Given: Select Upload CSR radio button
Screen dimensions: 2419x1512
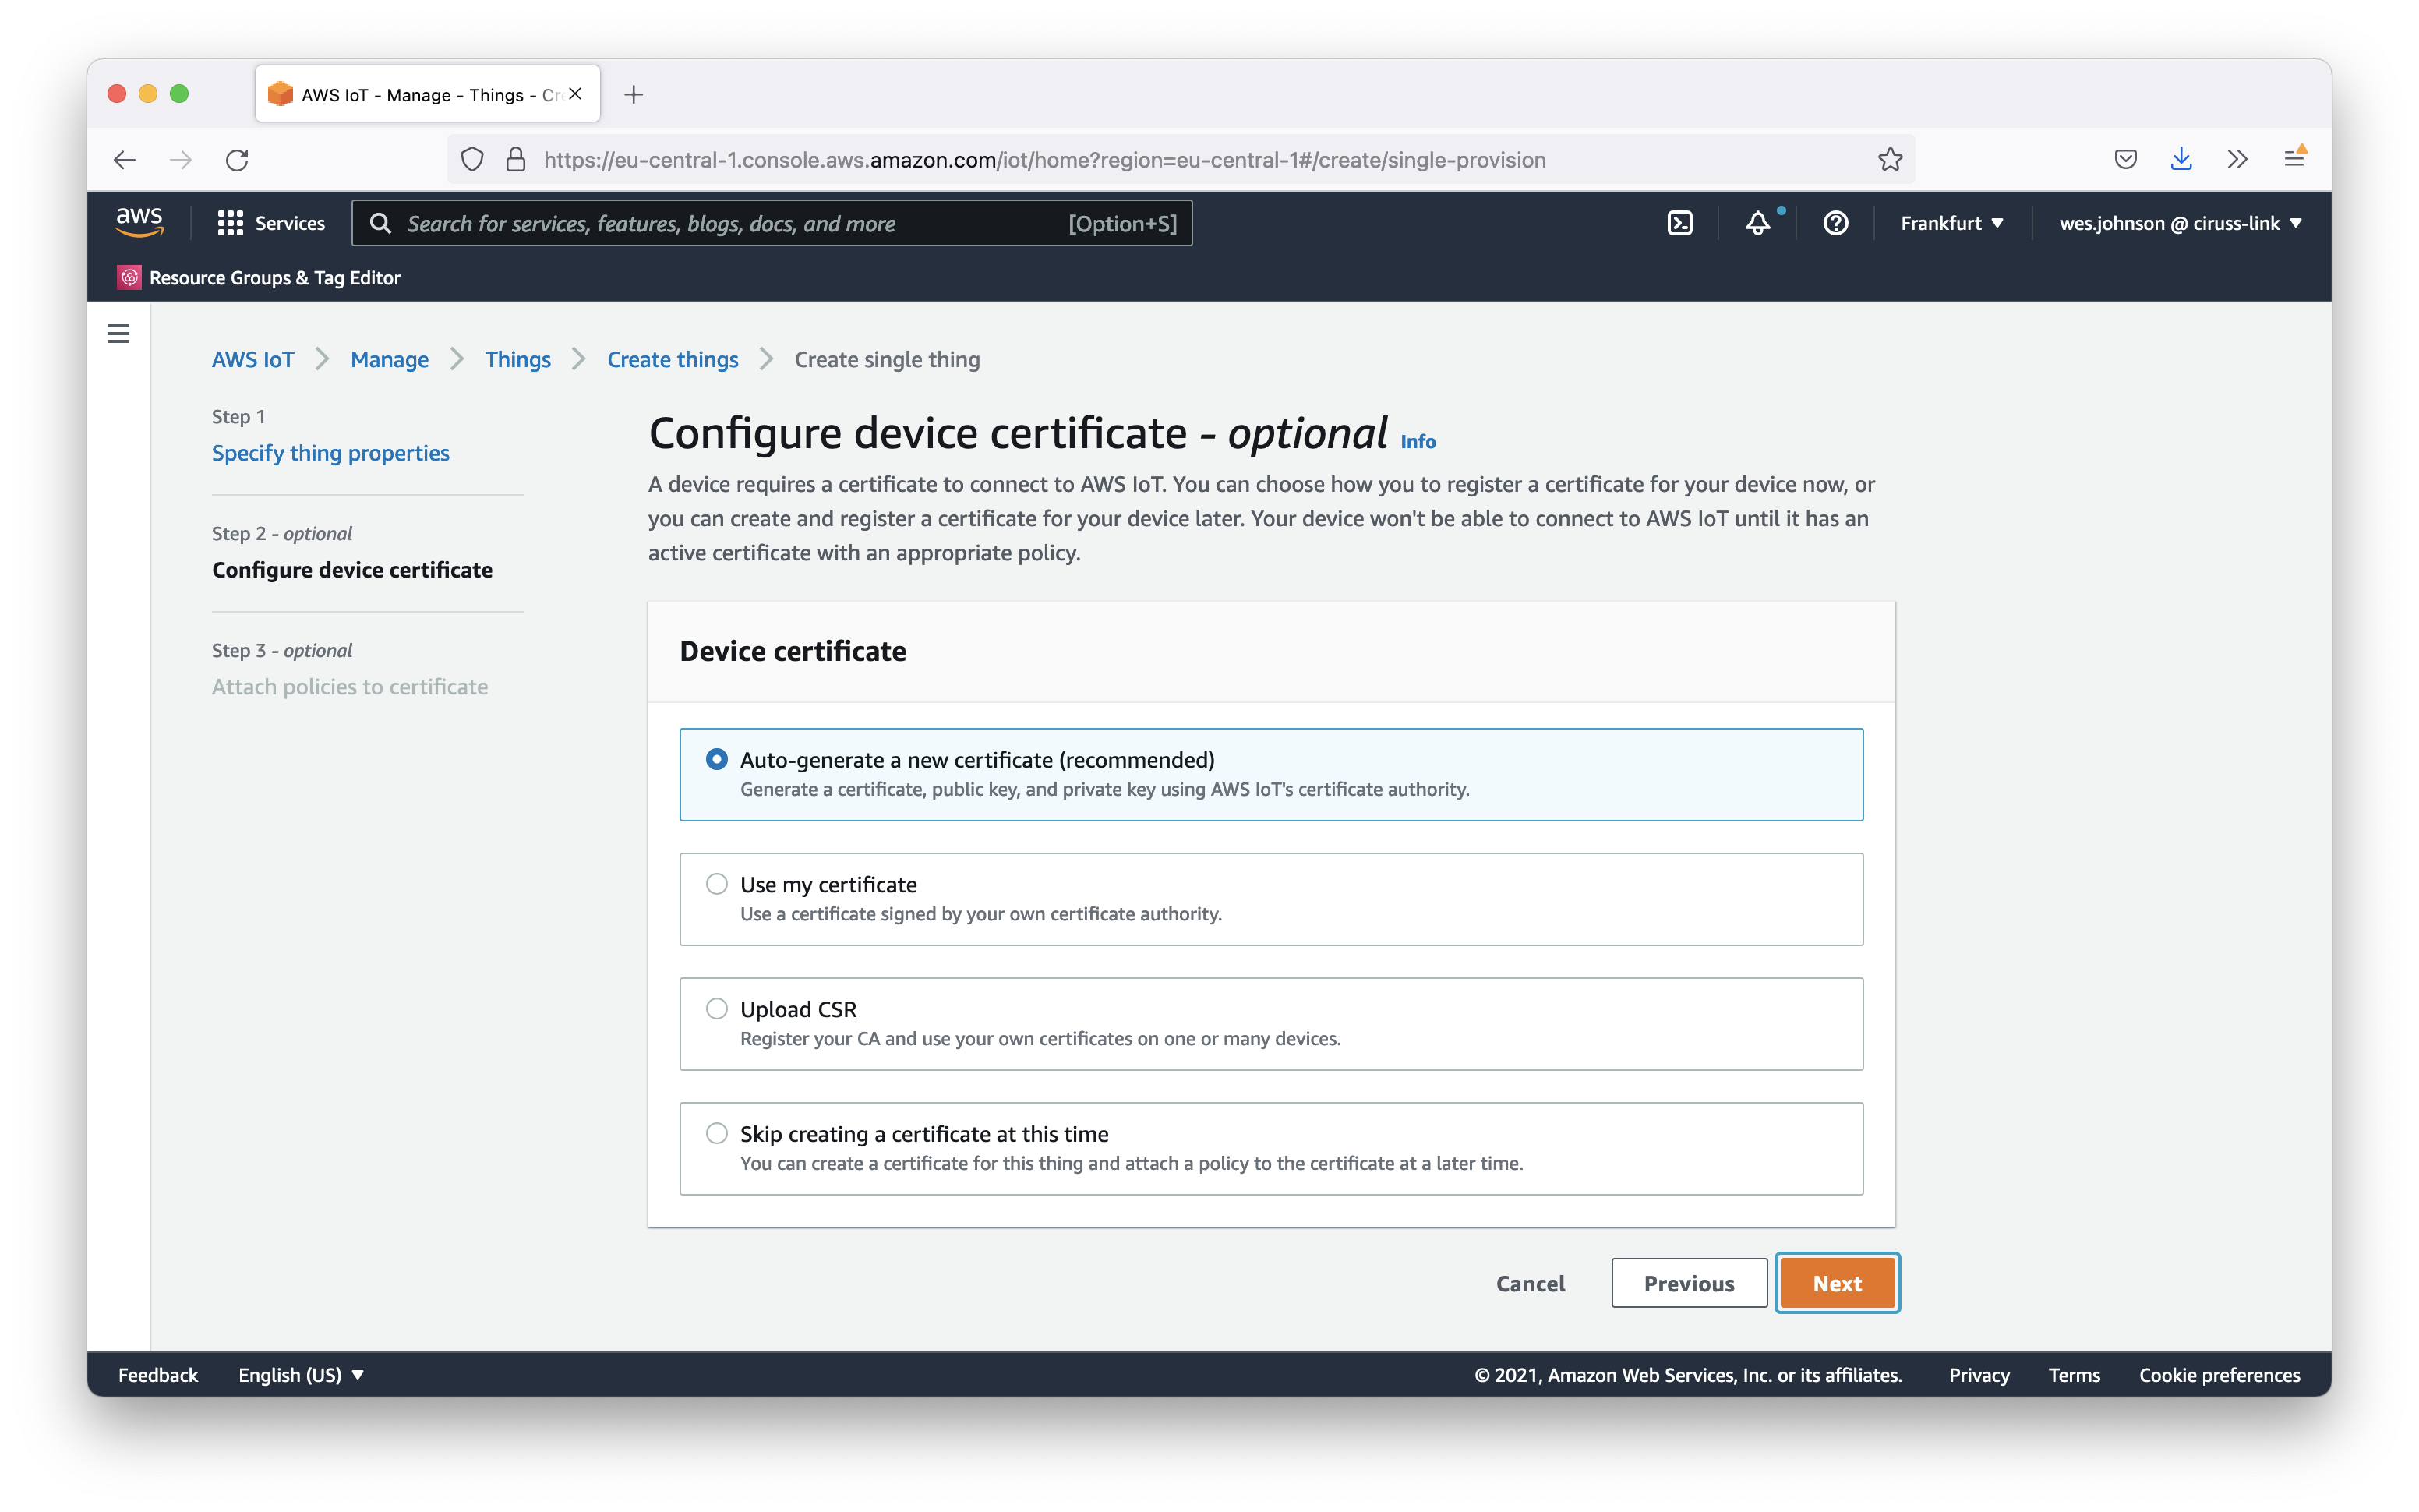Looking at the screenshot, I should pyautogui.click(x=717, y=1008).
